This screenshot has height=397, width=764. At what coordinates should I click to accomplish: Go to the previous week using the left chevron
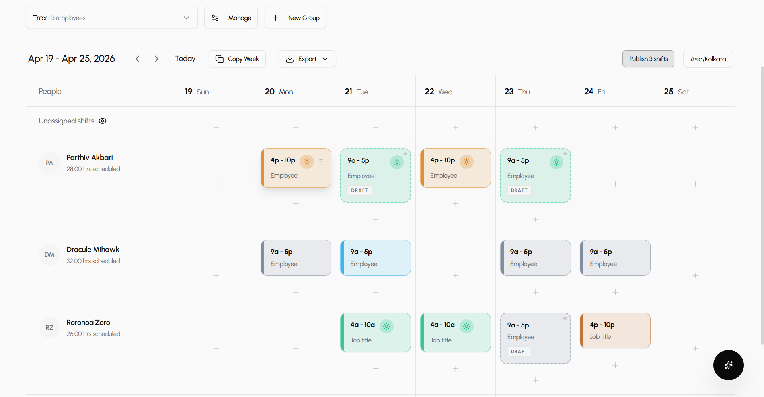pyautogui.click(x=137, y=59)
